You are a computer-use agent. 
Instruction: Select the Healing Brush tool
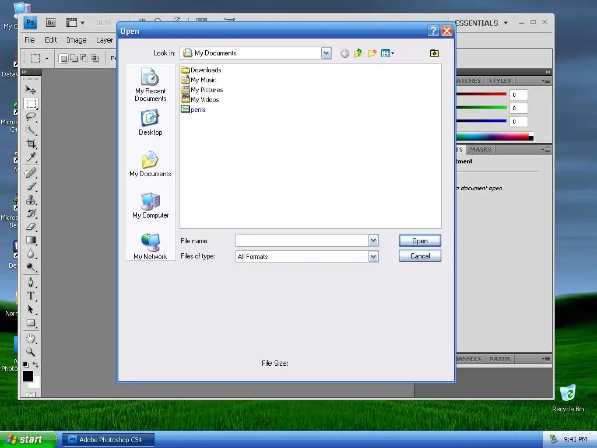(30, 173)
